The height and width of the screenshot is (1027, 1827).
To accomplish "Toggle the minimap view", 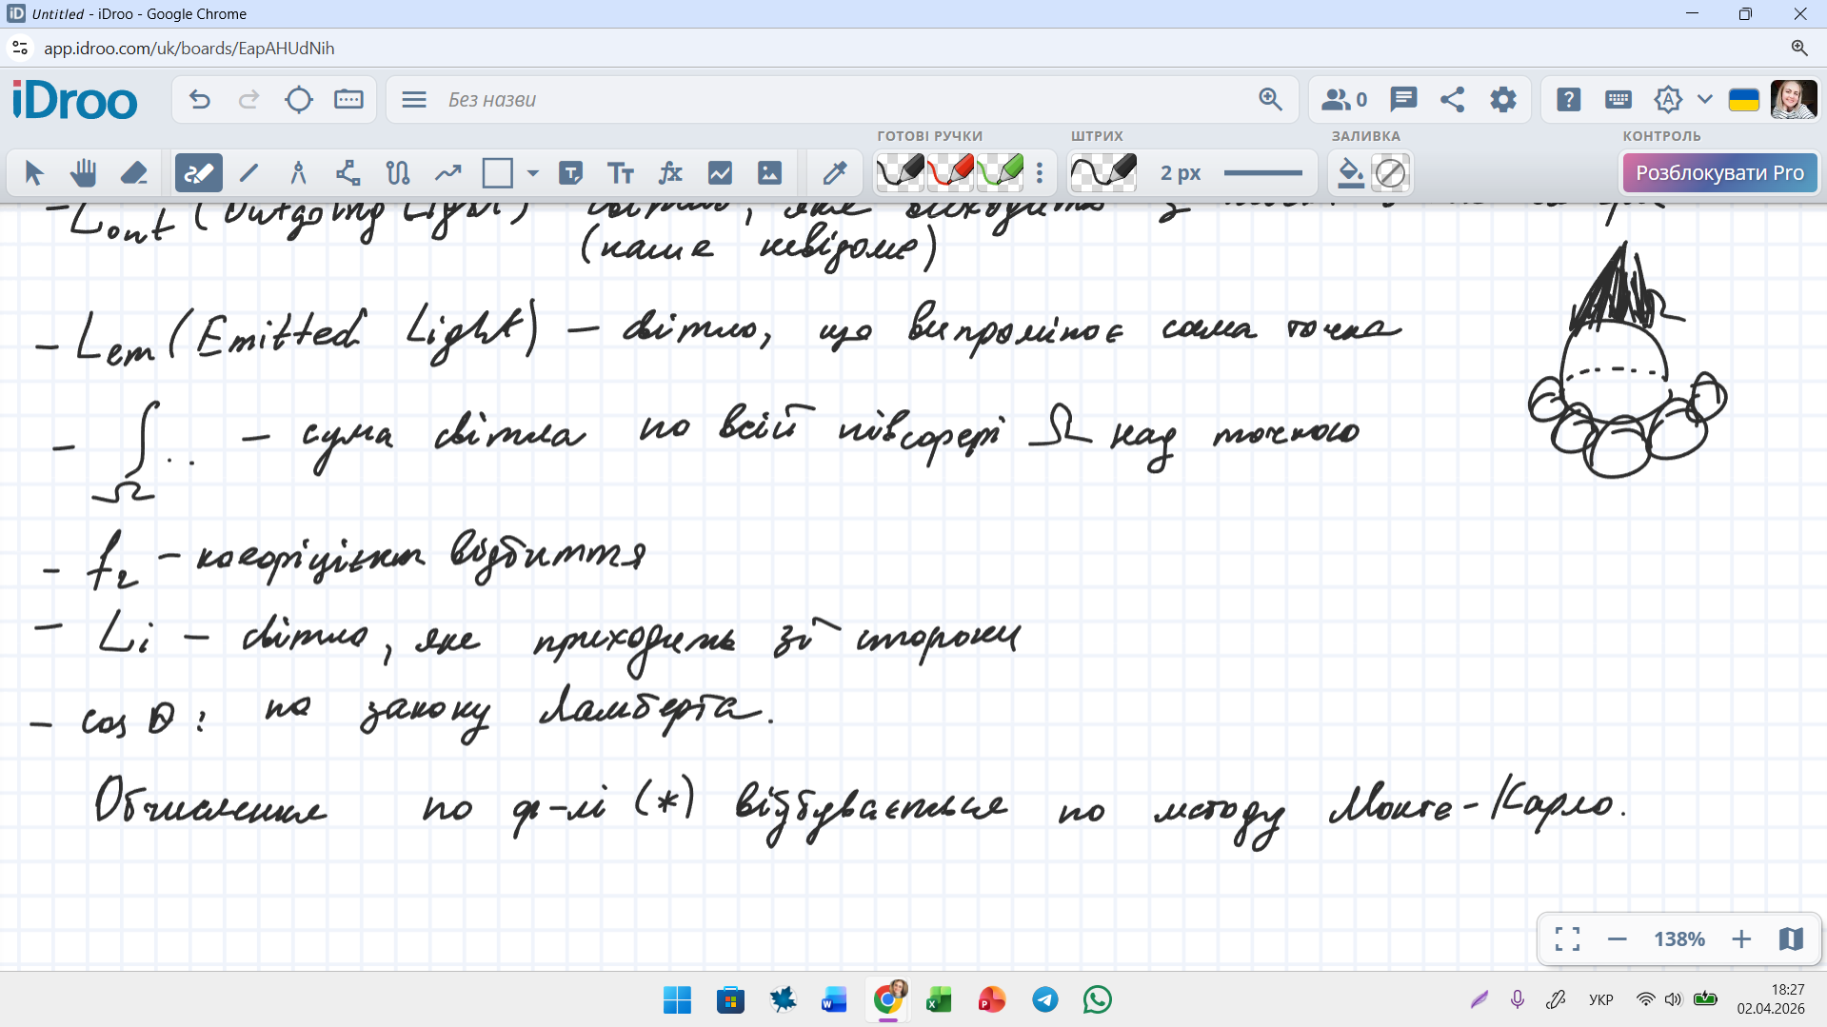I will [1791, 939].
